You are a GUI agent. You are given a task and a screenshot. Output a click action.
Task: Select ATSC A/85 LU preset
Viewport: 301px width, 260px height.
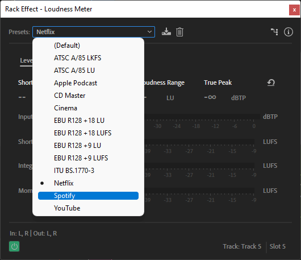pos(88,71)
